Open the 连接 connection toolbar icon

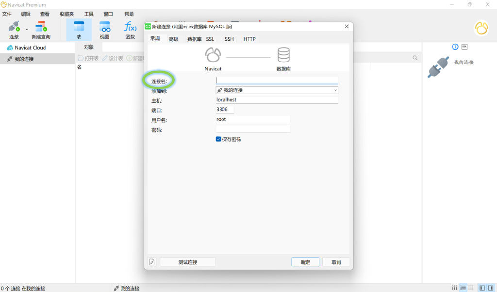coord(14,30)
